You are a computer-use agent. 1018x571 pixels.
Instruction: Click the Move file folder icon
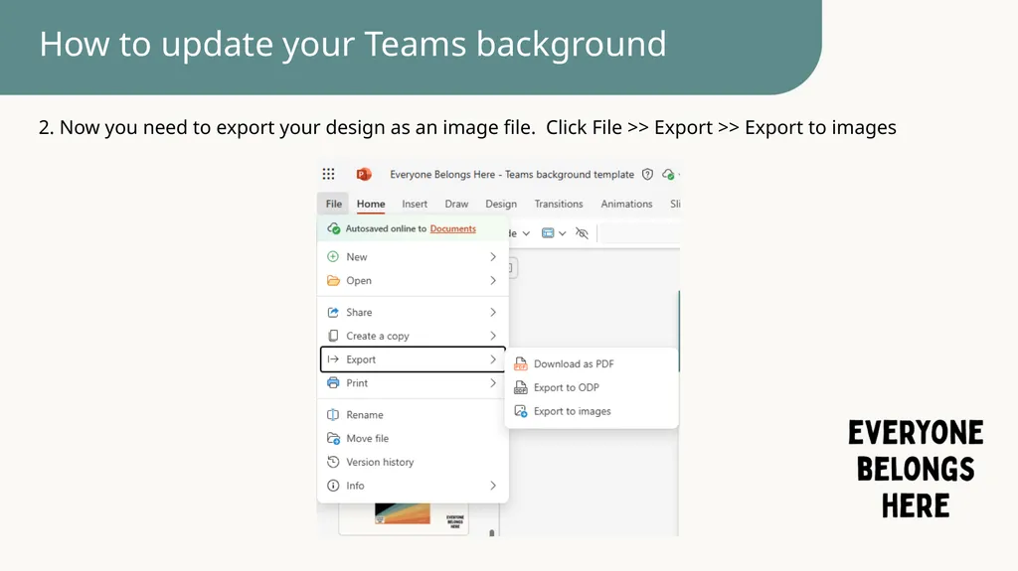[333, 438]
